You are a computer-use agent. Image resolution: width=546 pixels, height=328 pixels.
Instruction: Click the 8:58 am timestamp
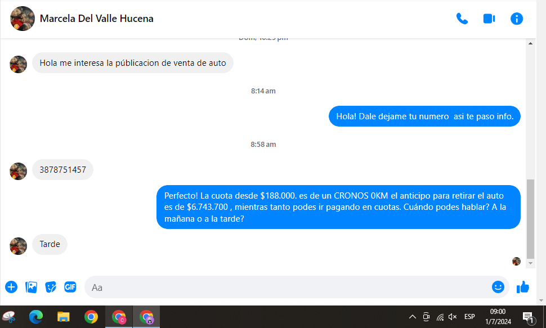tap(263, 144)
